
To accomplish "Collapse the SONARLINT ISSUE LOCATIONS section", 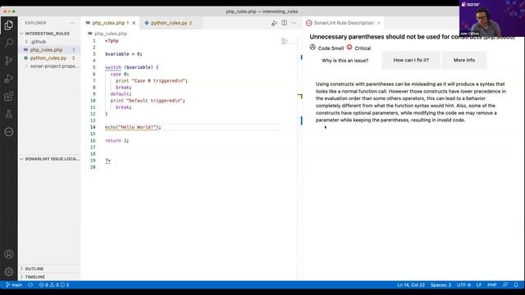I will [x=49, y=159].
